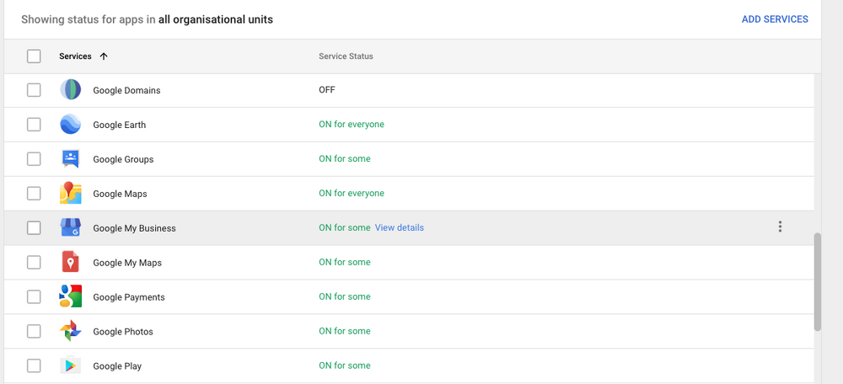Click ON for everyone status of Google Maps
The height and width of the screenshot is (384, 843).
[x=352, y=193]
